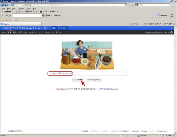Open プライバシーと利用規約 footer link
This screenshot has height=137, width=177.
click(120, 131)
